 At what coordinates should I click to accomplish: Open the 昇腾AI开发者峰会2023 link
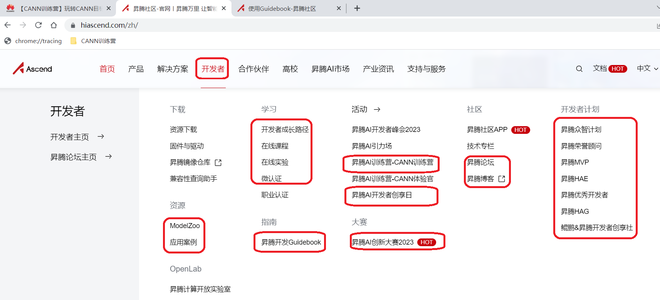coord(386,130)
